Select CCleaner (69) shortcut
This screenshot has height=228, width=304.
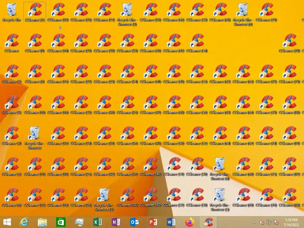pyautogui.click(x=243, y=197)
